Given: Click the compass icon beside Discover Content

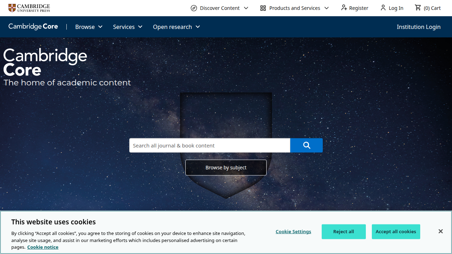Looking at the screenshot, I should click(194, 8).
